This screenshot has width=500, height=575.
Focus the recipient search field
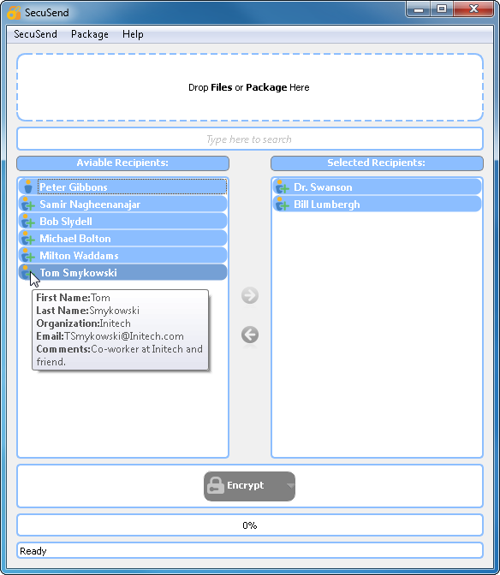[250, 139]
